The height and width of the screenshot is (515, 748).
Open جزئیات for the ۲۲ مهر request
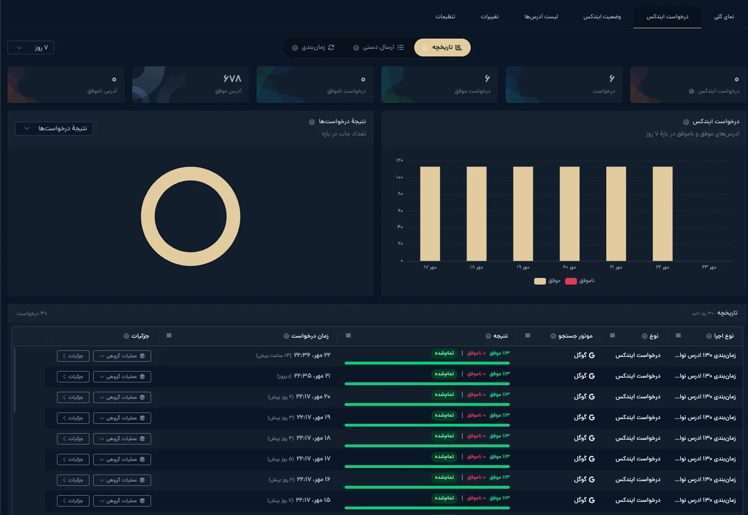coord(73,356)
